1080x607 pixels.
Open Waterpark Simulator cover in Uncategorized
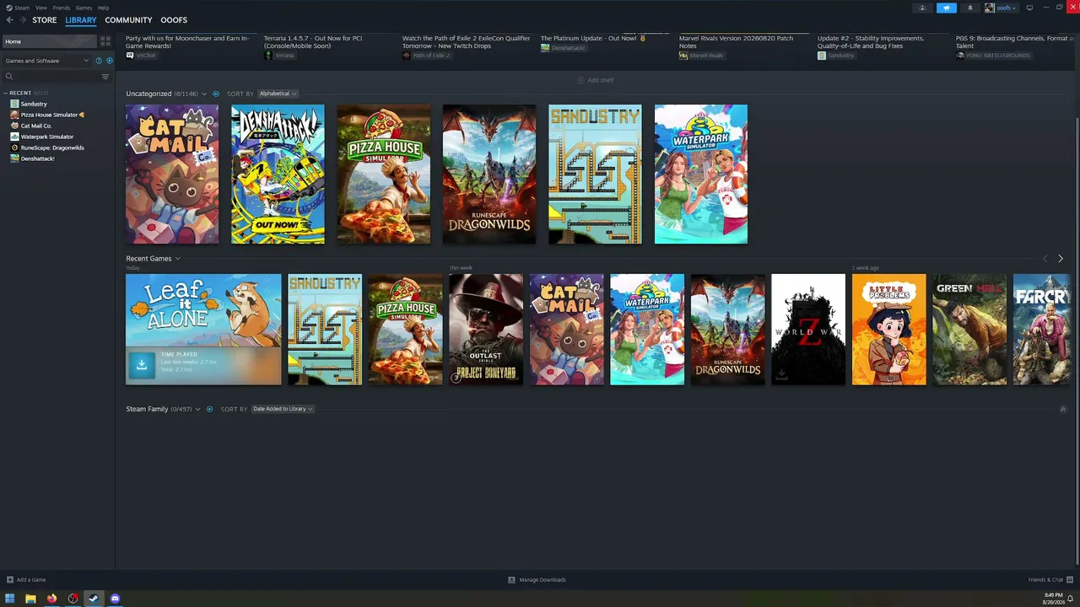click(701, 175)
